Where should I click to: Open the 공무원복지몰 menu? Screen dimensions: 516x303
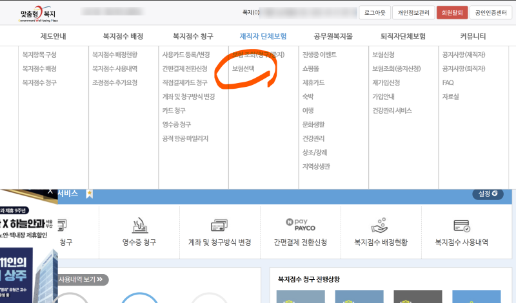point(333,36)
